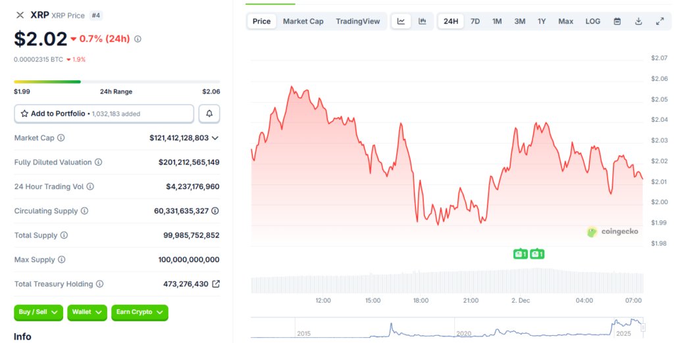Select the 7D time range
Viewport: 674px width, 343px height.
point(475,21)
